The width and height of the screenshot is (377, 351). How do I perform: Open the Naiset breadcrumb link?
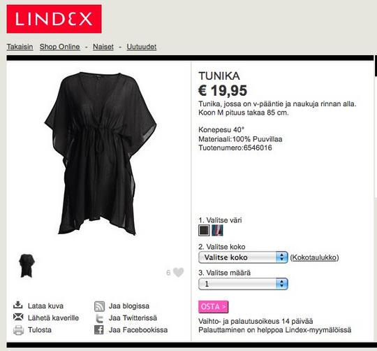(x=103, y=46)
